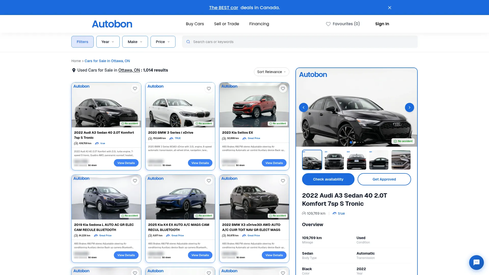Show next photo in detail gallery
Viewport: 489px width, 275px height.
(x=410, y=107)
